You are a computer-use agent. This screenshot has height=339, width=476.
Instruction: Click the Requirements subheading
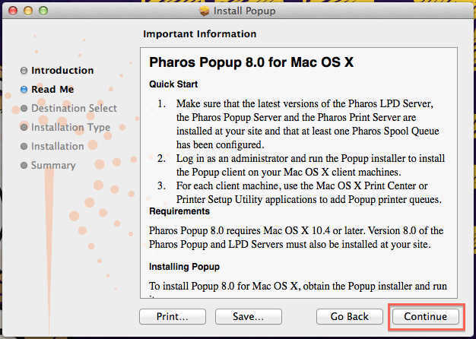click(x=179, y=211)
